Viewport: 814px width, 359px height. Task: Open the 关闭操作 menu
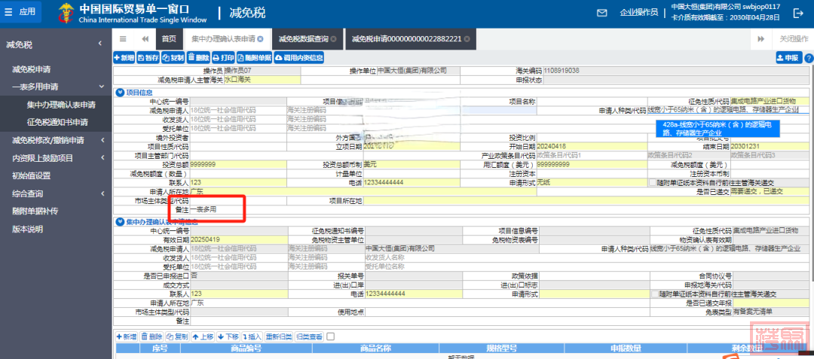[794, 39]
